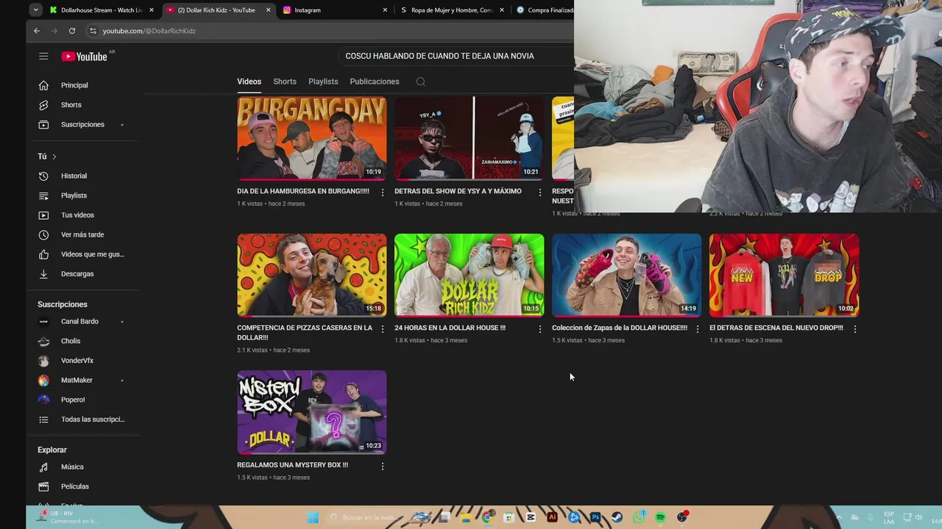Open Suscripciones in the sidebar
The image size is (942, 529).
pos(82,124)
